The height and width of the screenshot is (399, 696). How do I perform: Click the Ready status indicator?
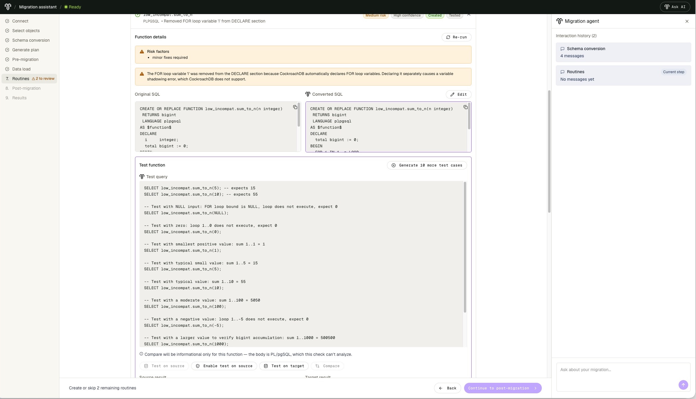[x=73, y=7]
